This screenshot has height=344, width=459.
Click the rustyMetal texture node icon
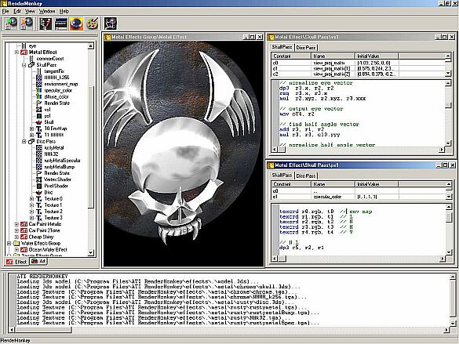[39, 148]
